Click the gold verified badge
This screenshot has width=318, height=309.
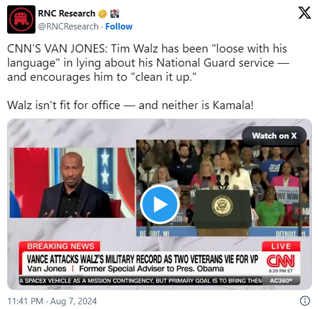coord(102,14)
